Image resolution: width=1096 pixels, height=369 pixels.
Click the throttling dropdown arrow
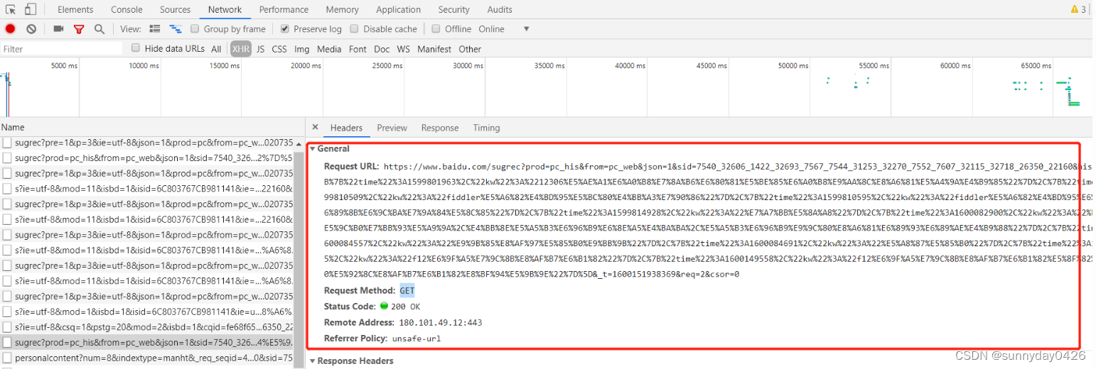pos(527,29)
